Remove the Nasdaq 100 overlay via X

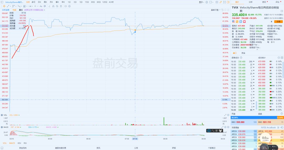point(44,10)
